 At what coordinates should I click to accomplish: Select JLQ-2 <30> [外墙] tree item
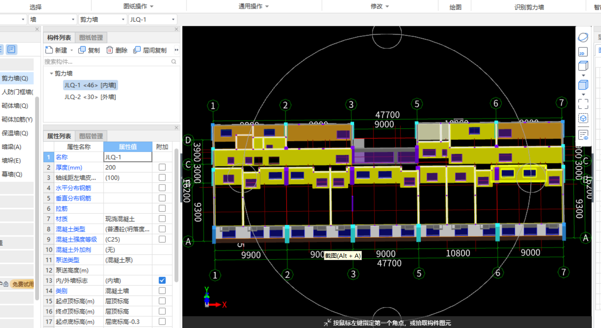(90, 97)
